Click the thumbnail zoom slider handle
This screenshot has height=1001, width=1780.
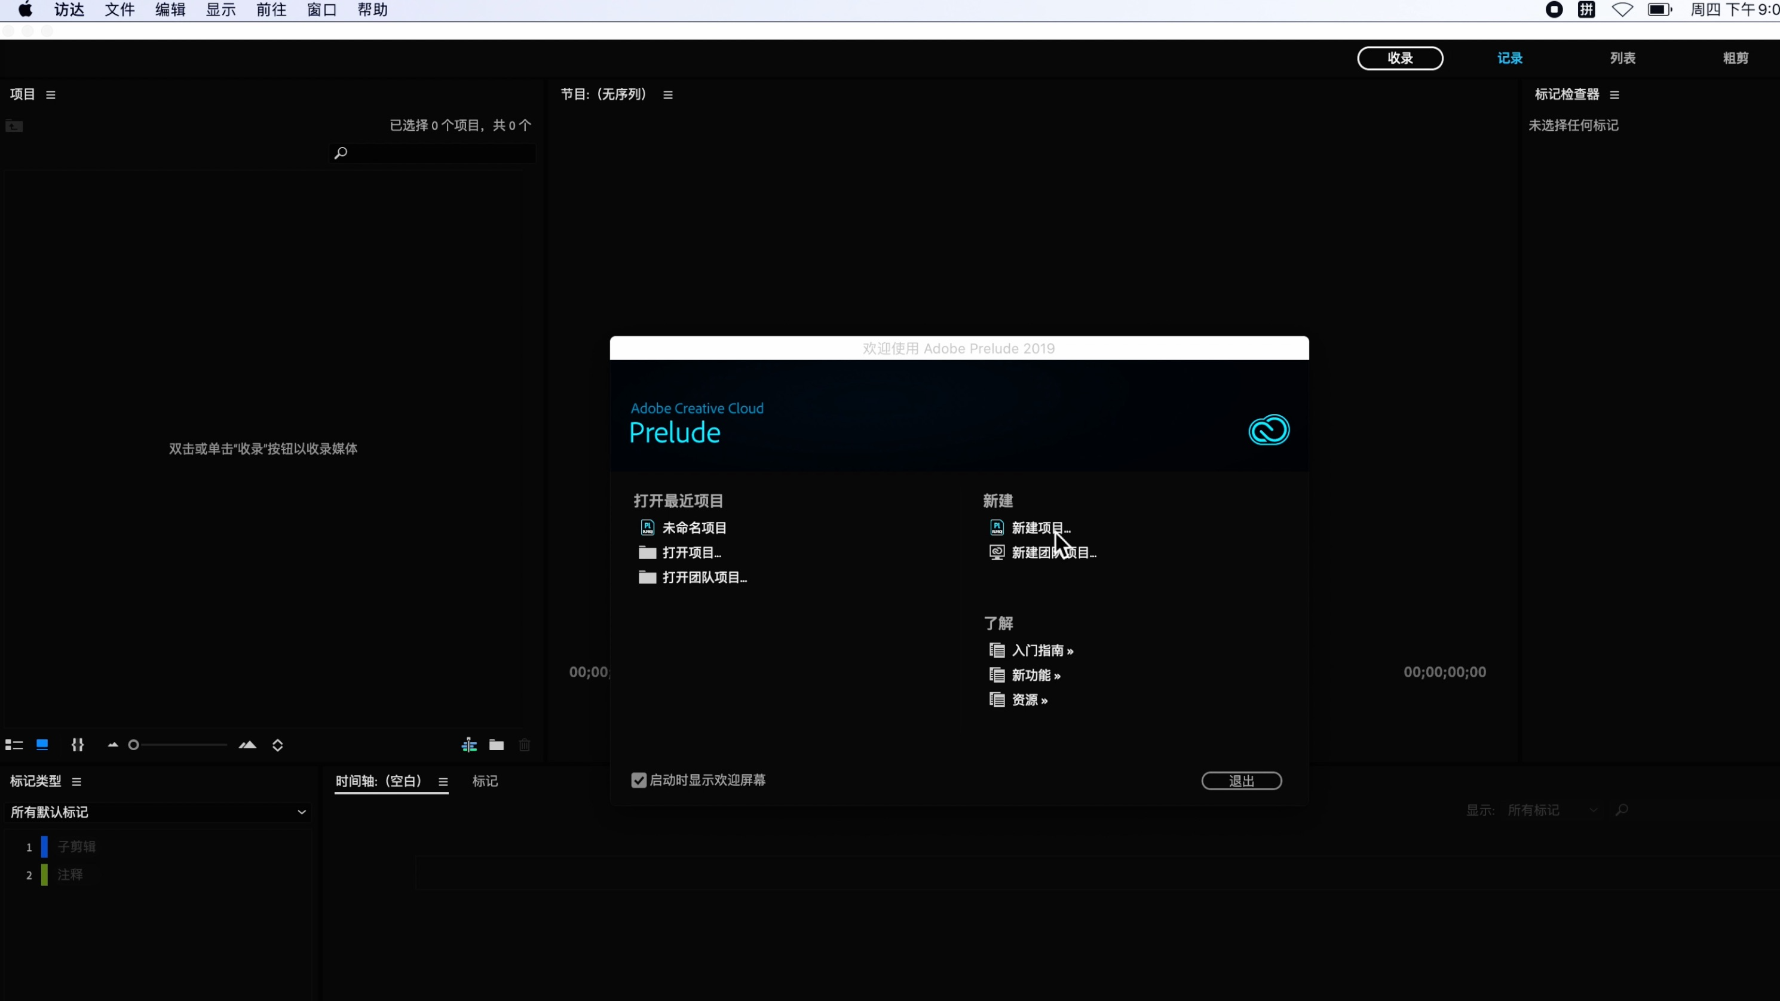tap(133, 745)
